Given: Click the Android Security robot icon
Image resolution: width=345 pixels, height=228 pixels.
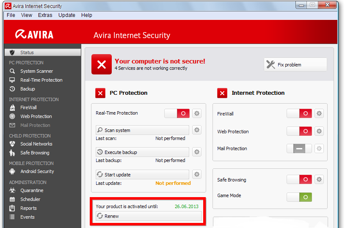Looking at the screenshot, I should pyautogui.click(x=12, y=171).
